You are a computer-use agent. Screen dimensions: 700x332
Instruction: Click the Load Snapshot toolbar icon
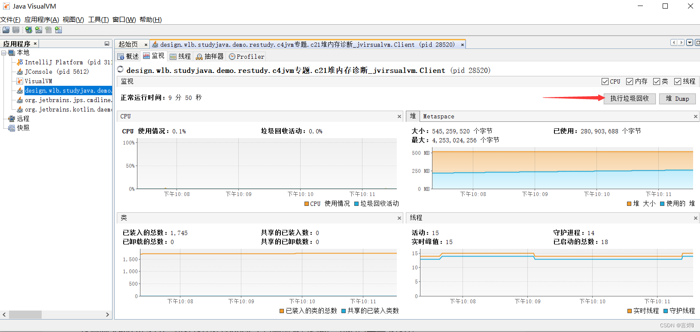(6, 30)
